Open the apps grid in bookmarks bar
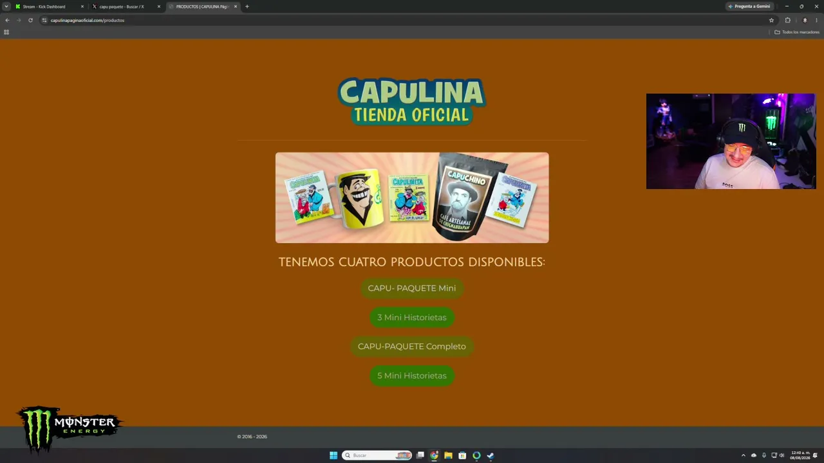The height and width of the screenshot is (463, 824). 6,32
